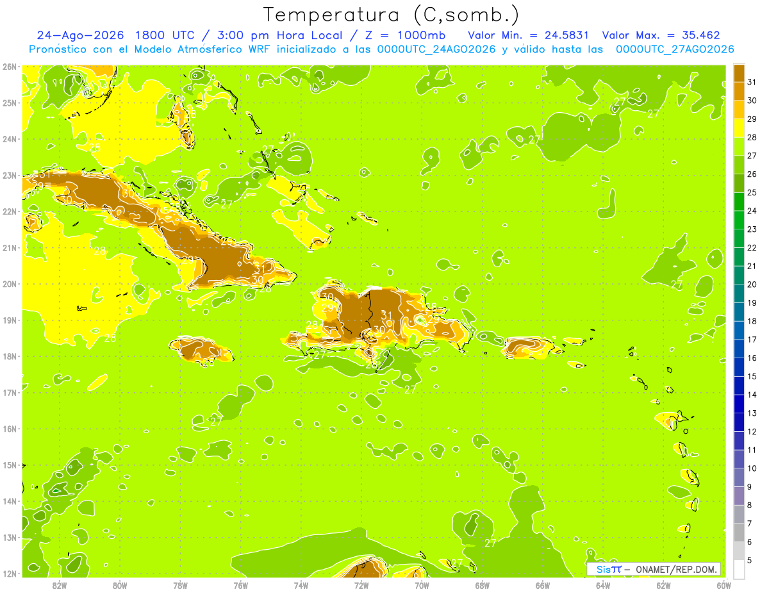Click the "Valor Min. = 24.5831" value
Viewport: 769px width, 594px height.
[x=528, y=35]
